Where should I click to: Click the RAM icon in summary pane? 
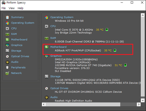click(x=46, y=38)
